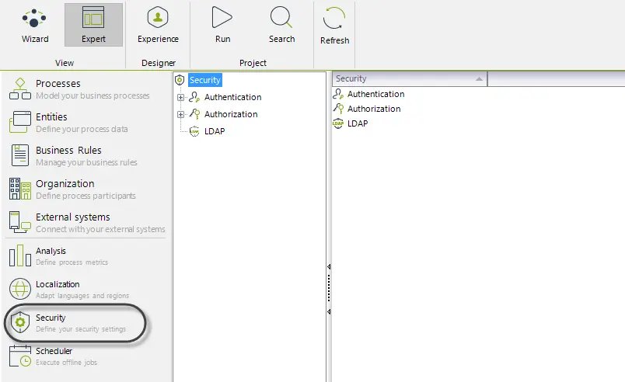Click upper splitter collapse arrow
The image size is (625, 382).
[329, 266]
